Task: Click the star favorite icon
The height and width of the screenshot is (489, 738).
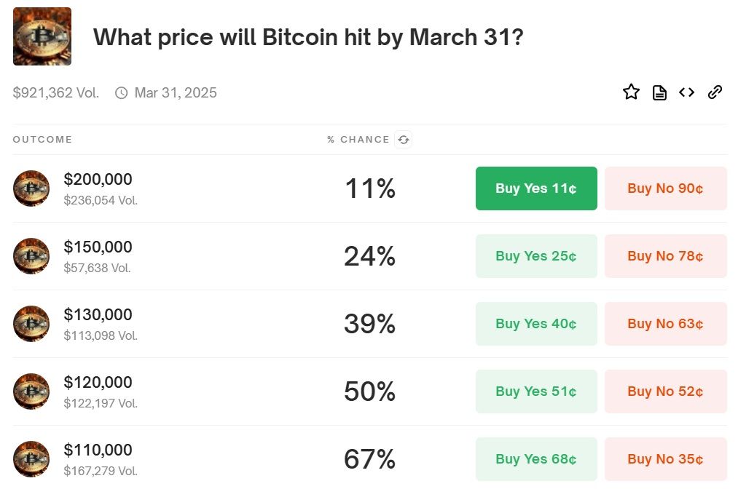Action: [x=631, y=92]
